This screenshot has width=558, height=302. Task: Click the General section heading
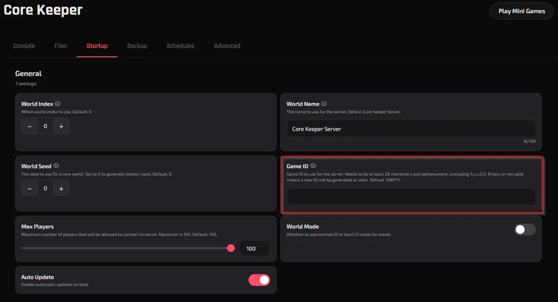[28, 73]
